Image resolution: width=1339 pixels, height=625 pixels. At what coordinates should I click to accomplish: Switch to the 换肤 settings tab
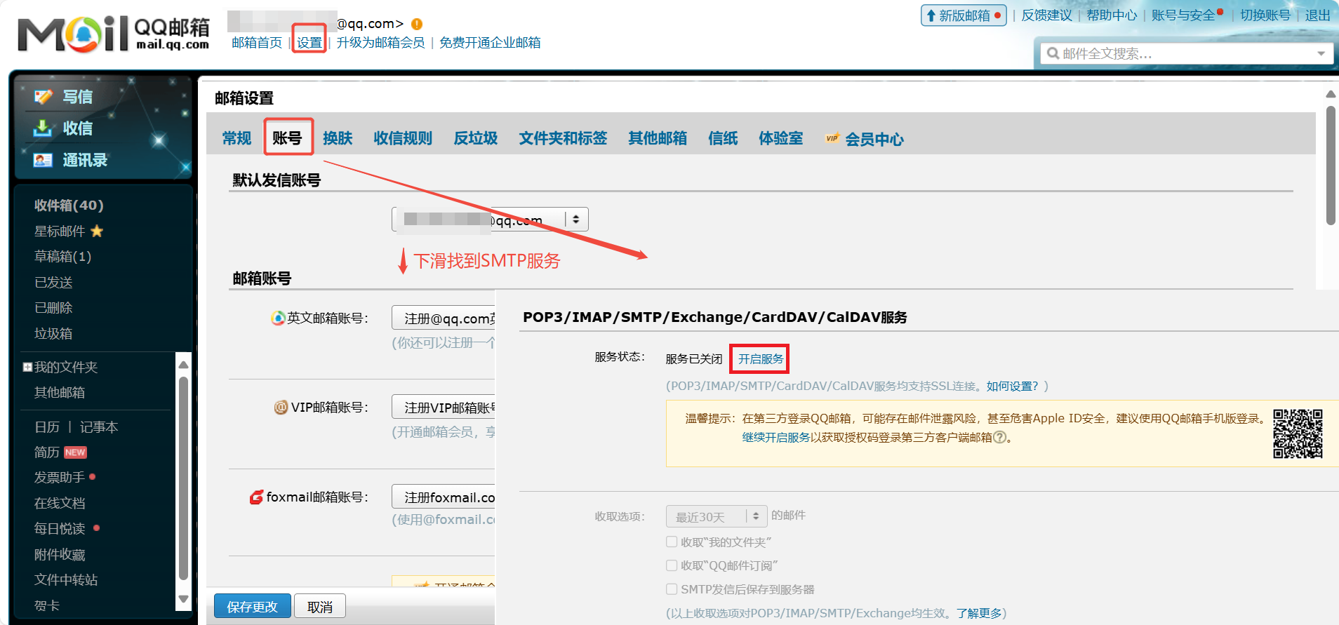338,138
